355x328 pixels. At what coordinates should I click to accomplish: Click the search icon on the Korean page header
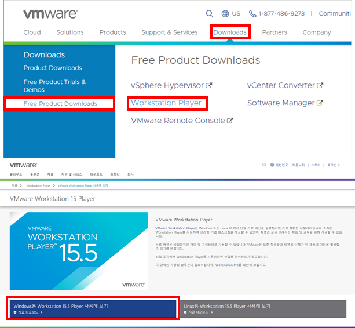264,165
